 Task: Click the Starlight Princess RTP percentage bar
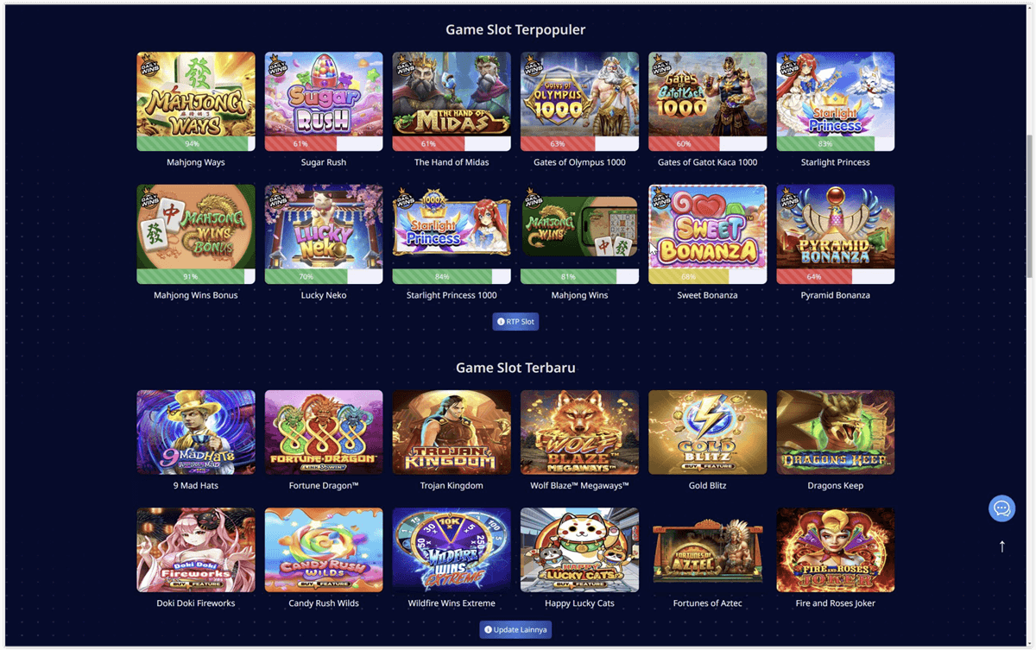tap(835, 144)
